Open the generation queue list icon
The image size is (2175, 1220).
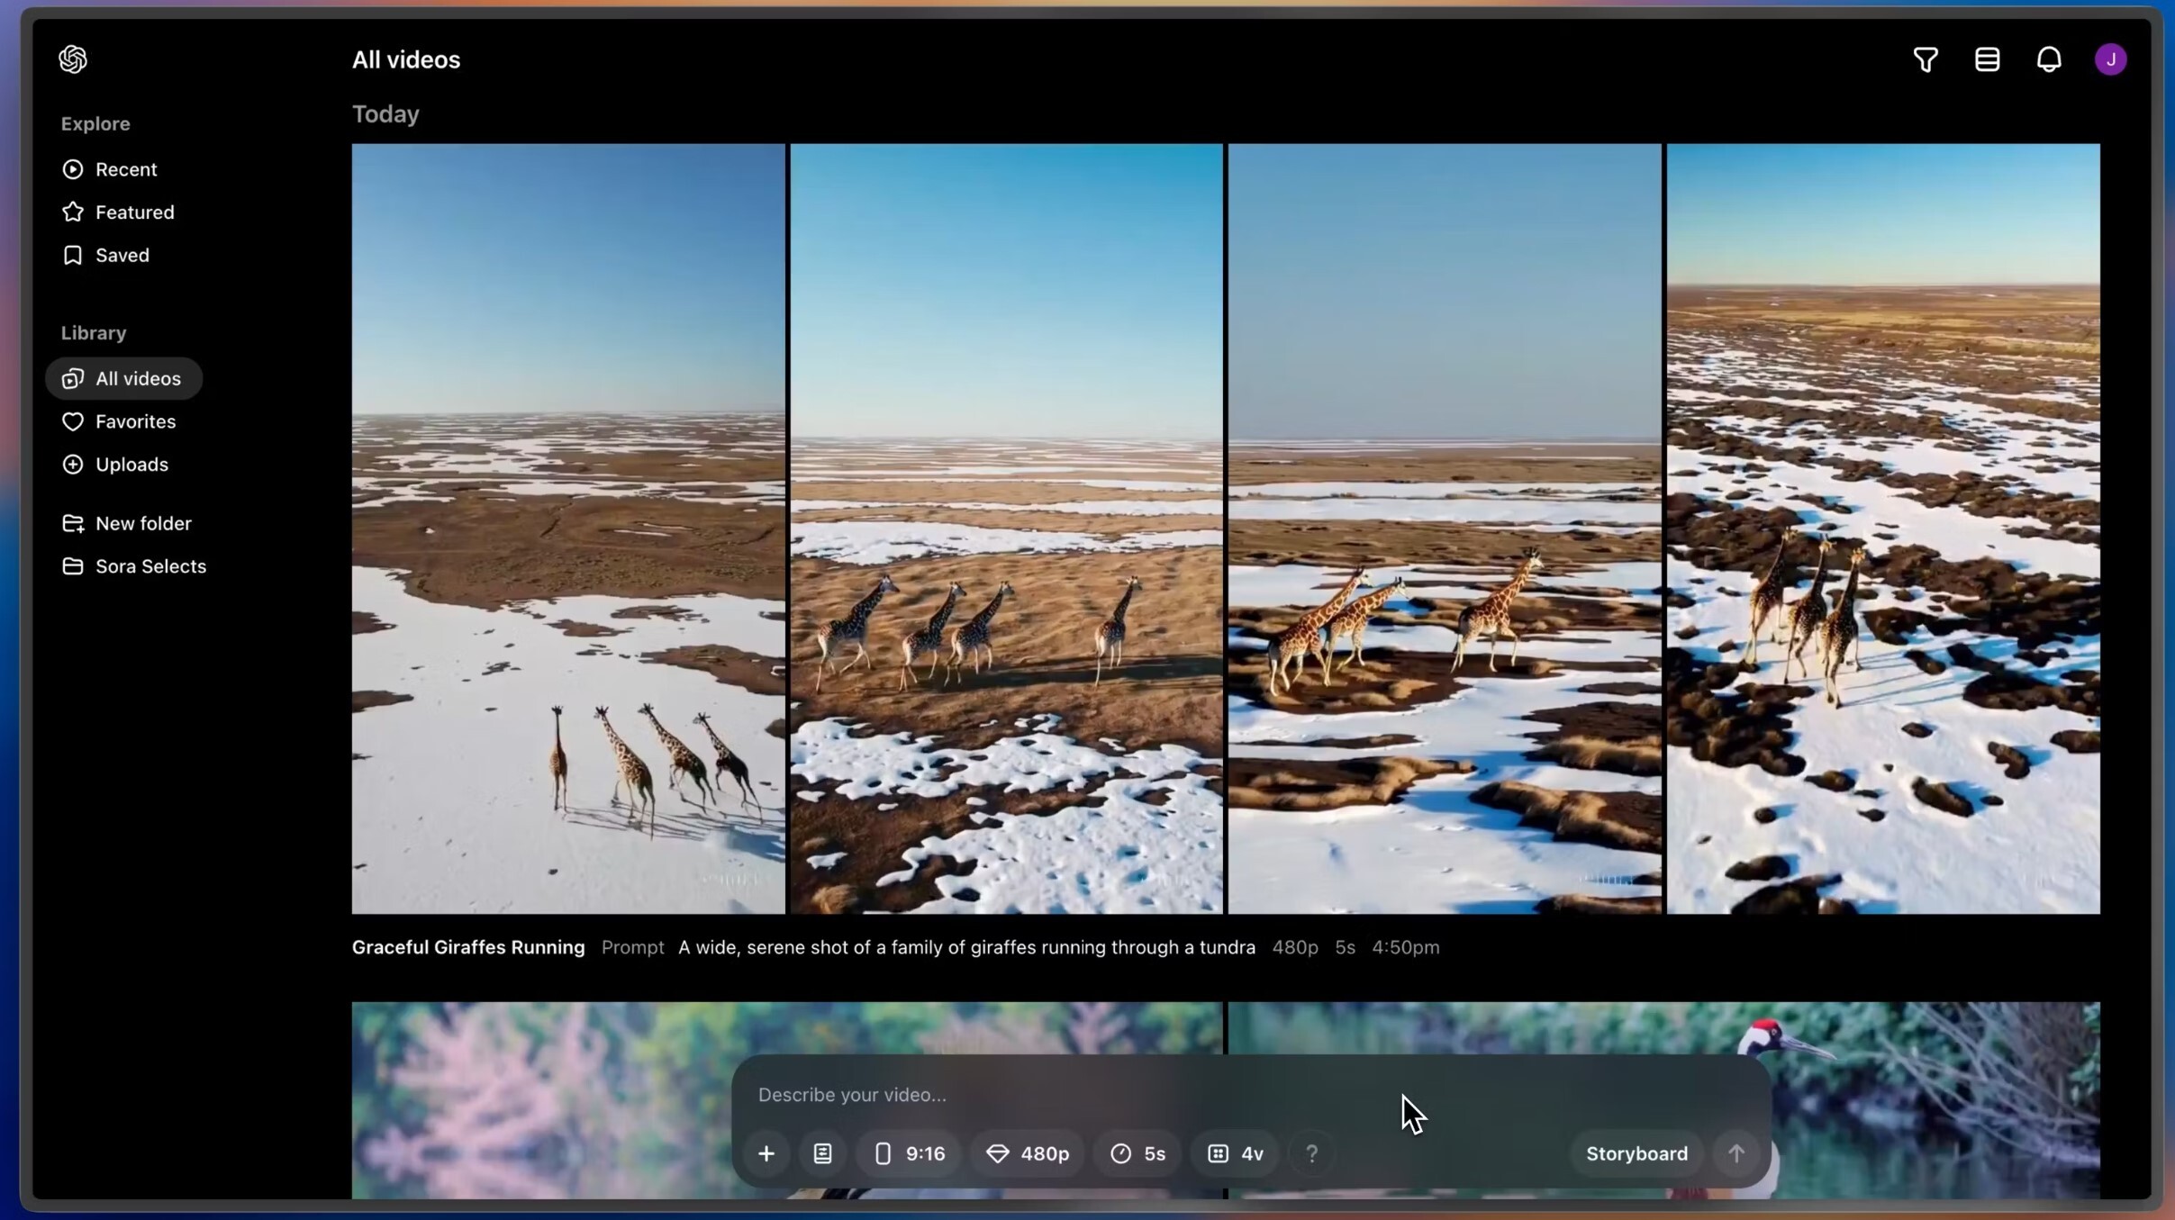tap(1987, 59)
